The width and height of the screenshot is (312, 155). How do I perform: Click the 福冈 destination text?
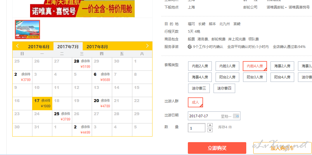click(191, 24)
